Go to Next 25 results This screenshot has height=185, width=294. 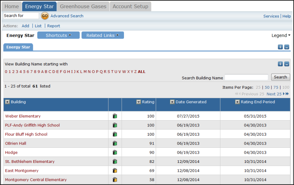click(274, 94)
